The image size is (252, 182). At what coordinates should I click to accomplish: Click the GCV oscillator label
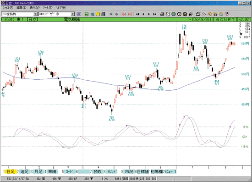click(245, 137)
